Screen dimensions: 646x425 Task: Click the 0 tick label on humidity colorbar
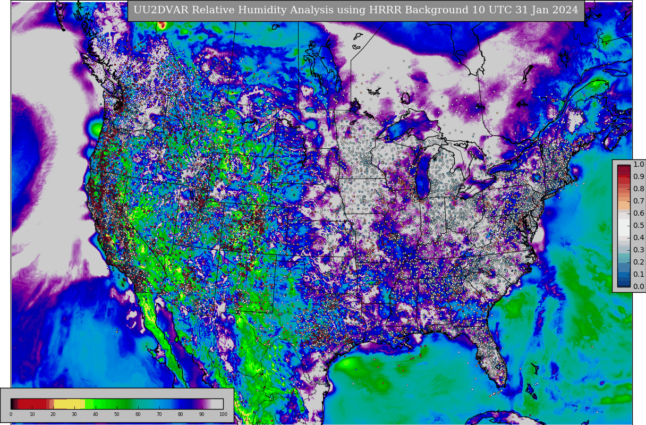(11, 414)
